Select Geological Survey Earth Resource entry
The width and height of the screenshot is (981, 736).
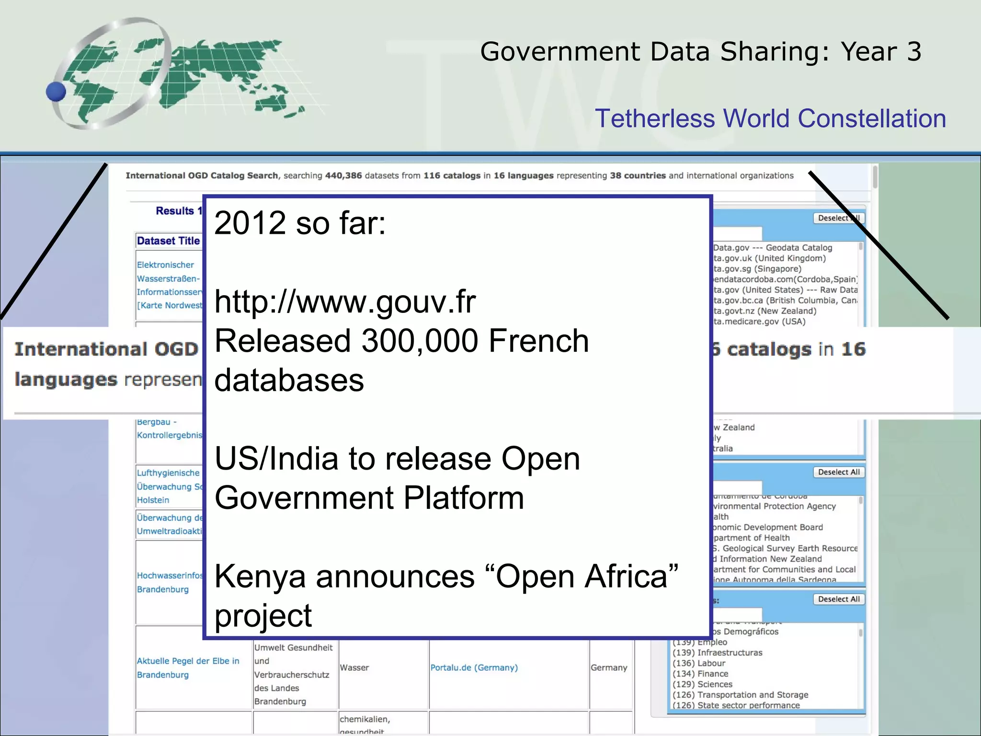click(785, 548)
